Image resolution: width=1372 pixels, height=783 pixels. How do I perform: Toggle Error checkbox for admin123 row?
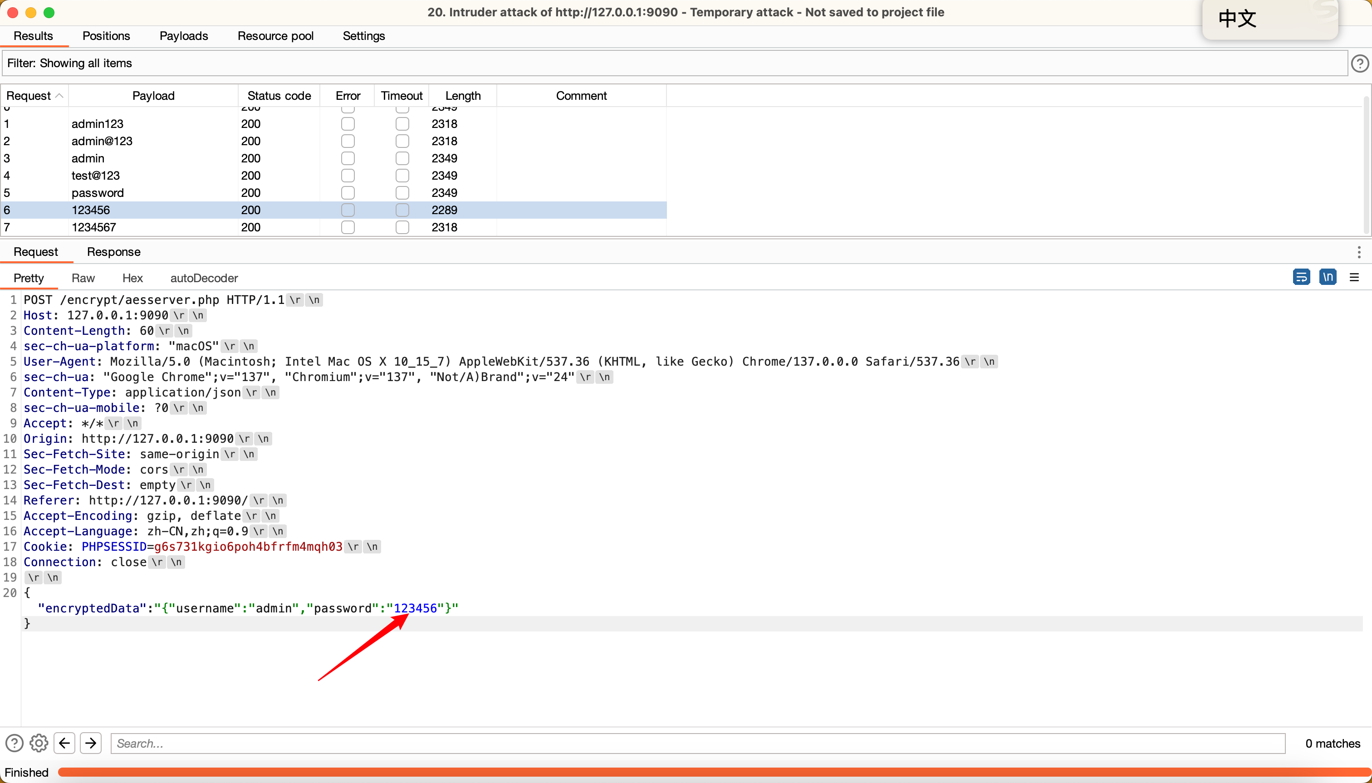pyautogui.click(x=348, y=124)
